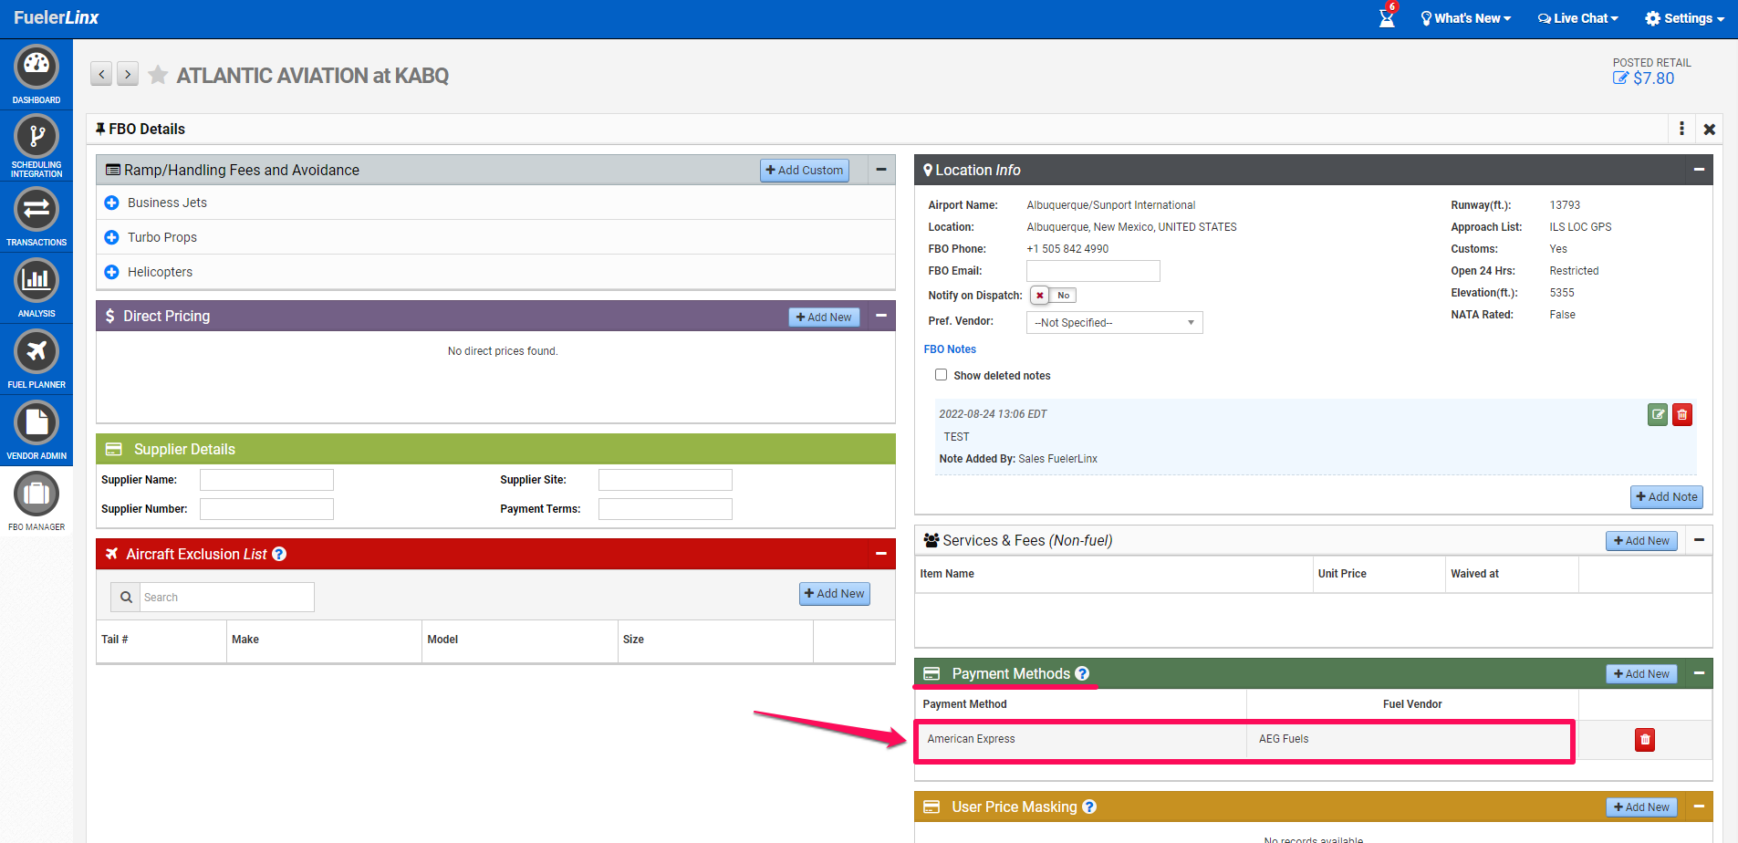Click Add Note under FBO Notes
The height and width of the screenshot is (843, 1738).
(x=1667, y=497)
